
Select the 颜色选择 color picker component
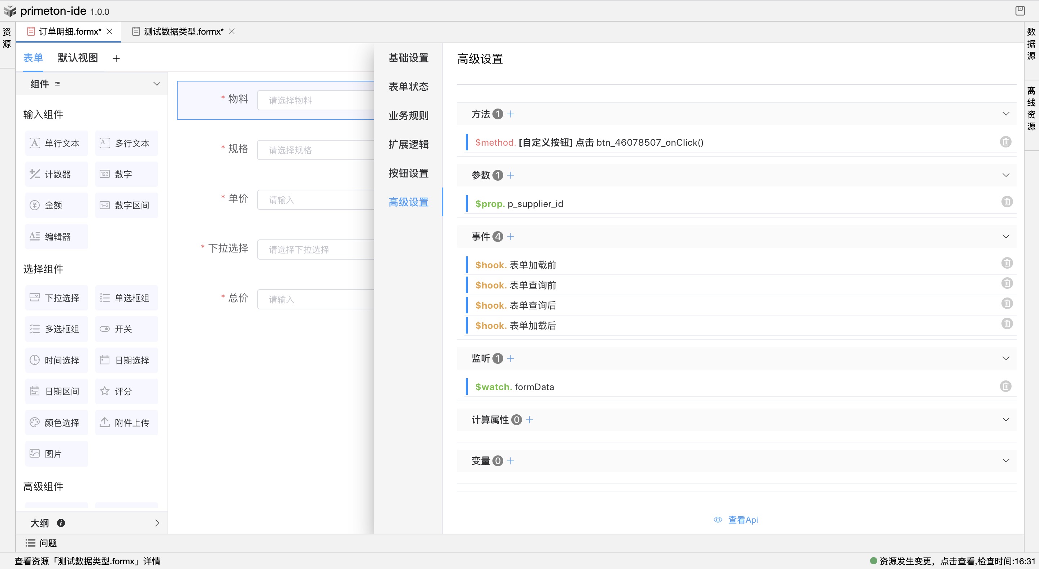pyautogui.click(x=56, y=422)
